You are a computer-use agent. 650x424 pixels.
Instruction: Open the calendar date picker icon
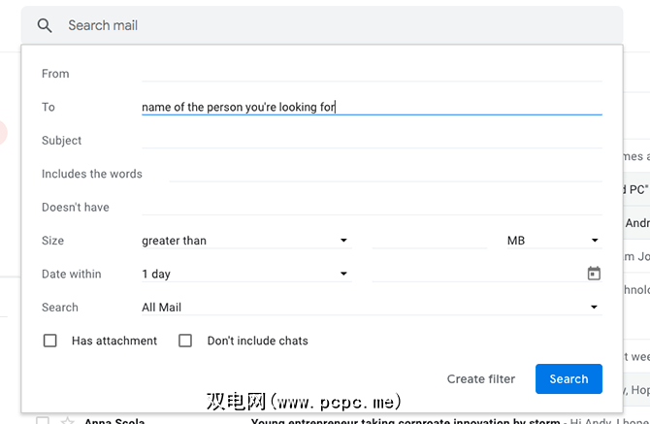tap(594, 274)
